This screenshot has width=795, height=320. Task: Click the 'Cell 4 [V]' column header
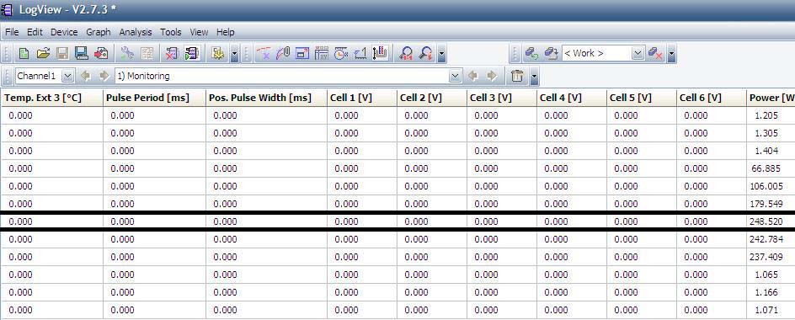pos(572,98)
